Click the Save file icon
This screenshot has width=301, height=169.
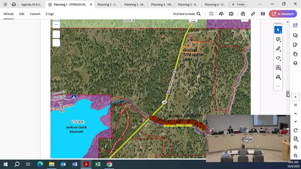click(x=211, y=14)
